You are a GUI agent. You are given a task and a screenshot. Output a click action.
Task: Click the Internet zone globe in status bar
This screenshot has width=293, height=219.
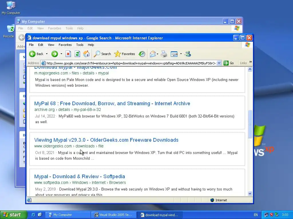212,200
